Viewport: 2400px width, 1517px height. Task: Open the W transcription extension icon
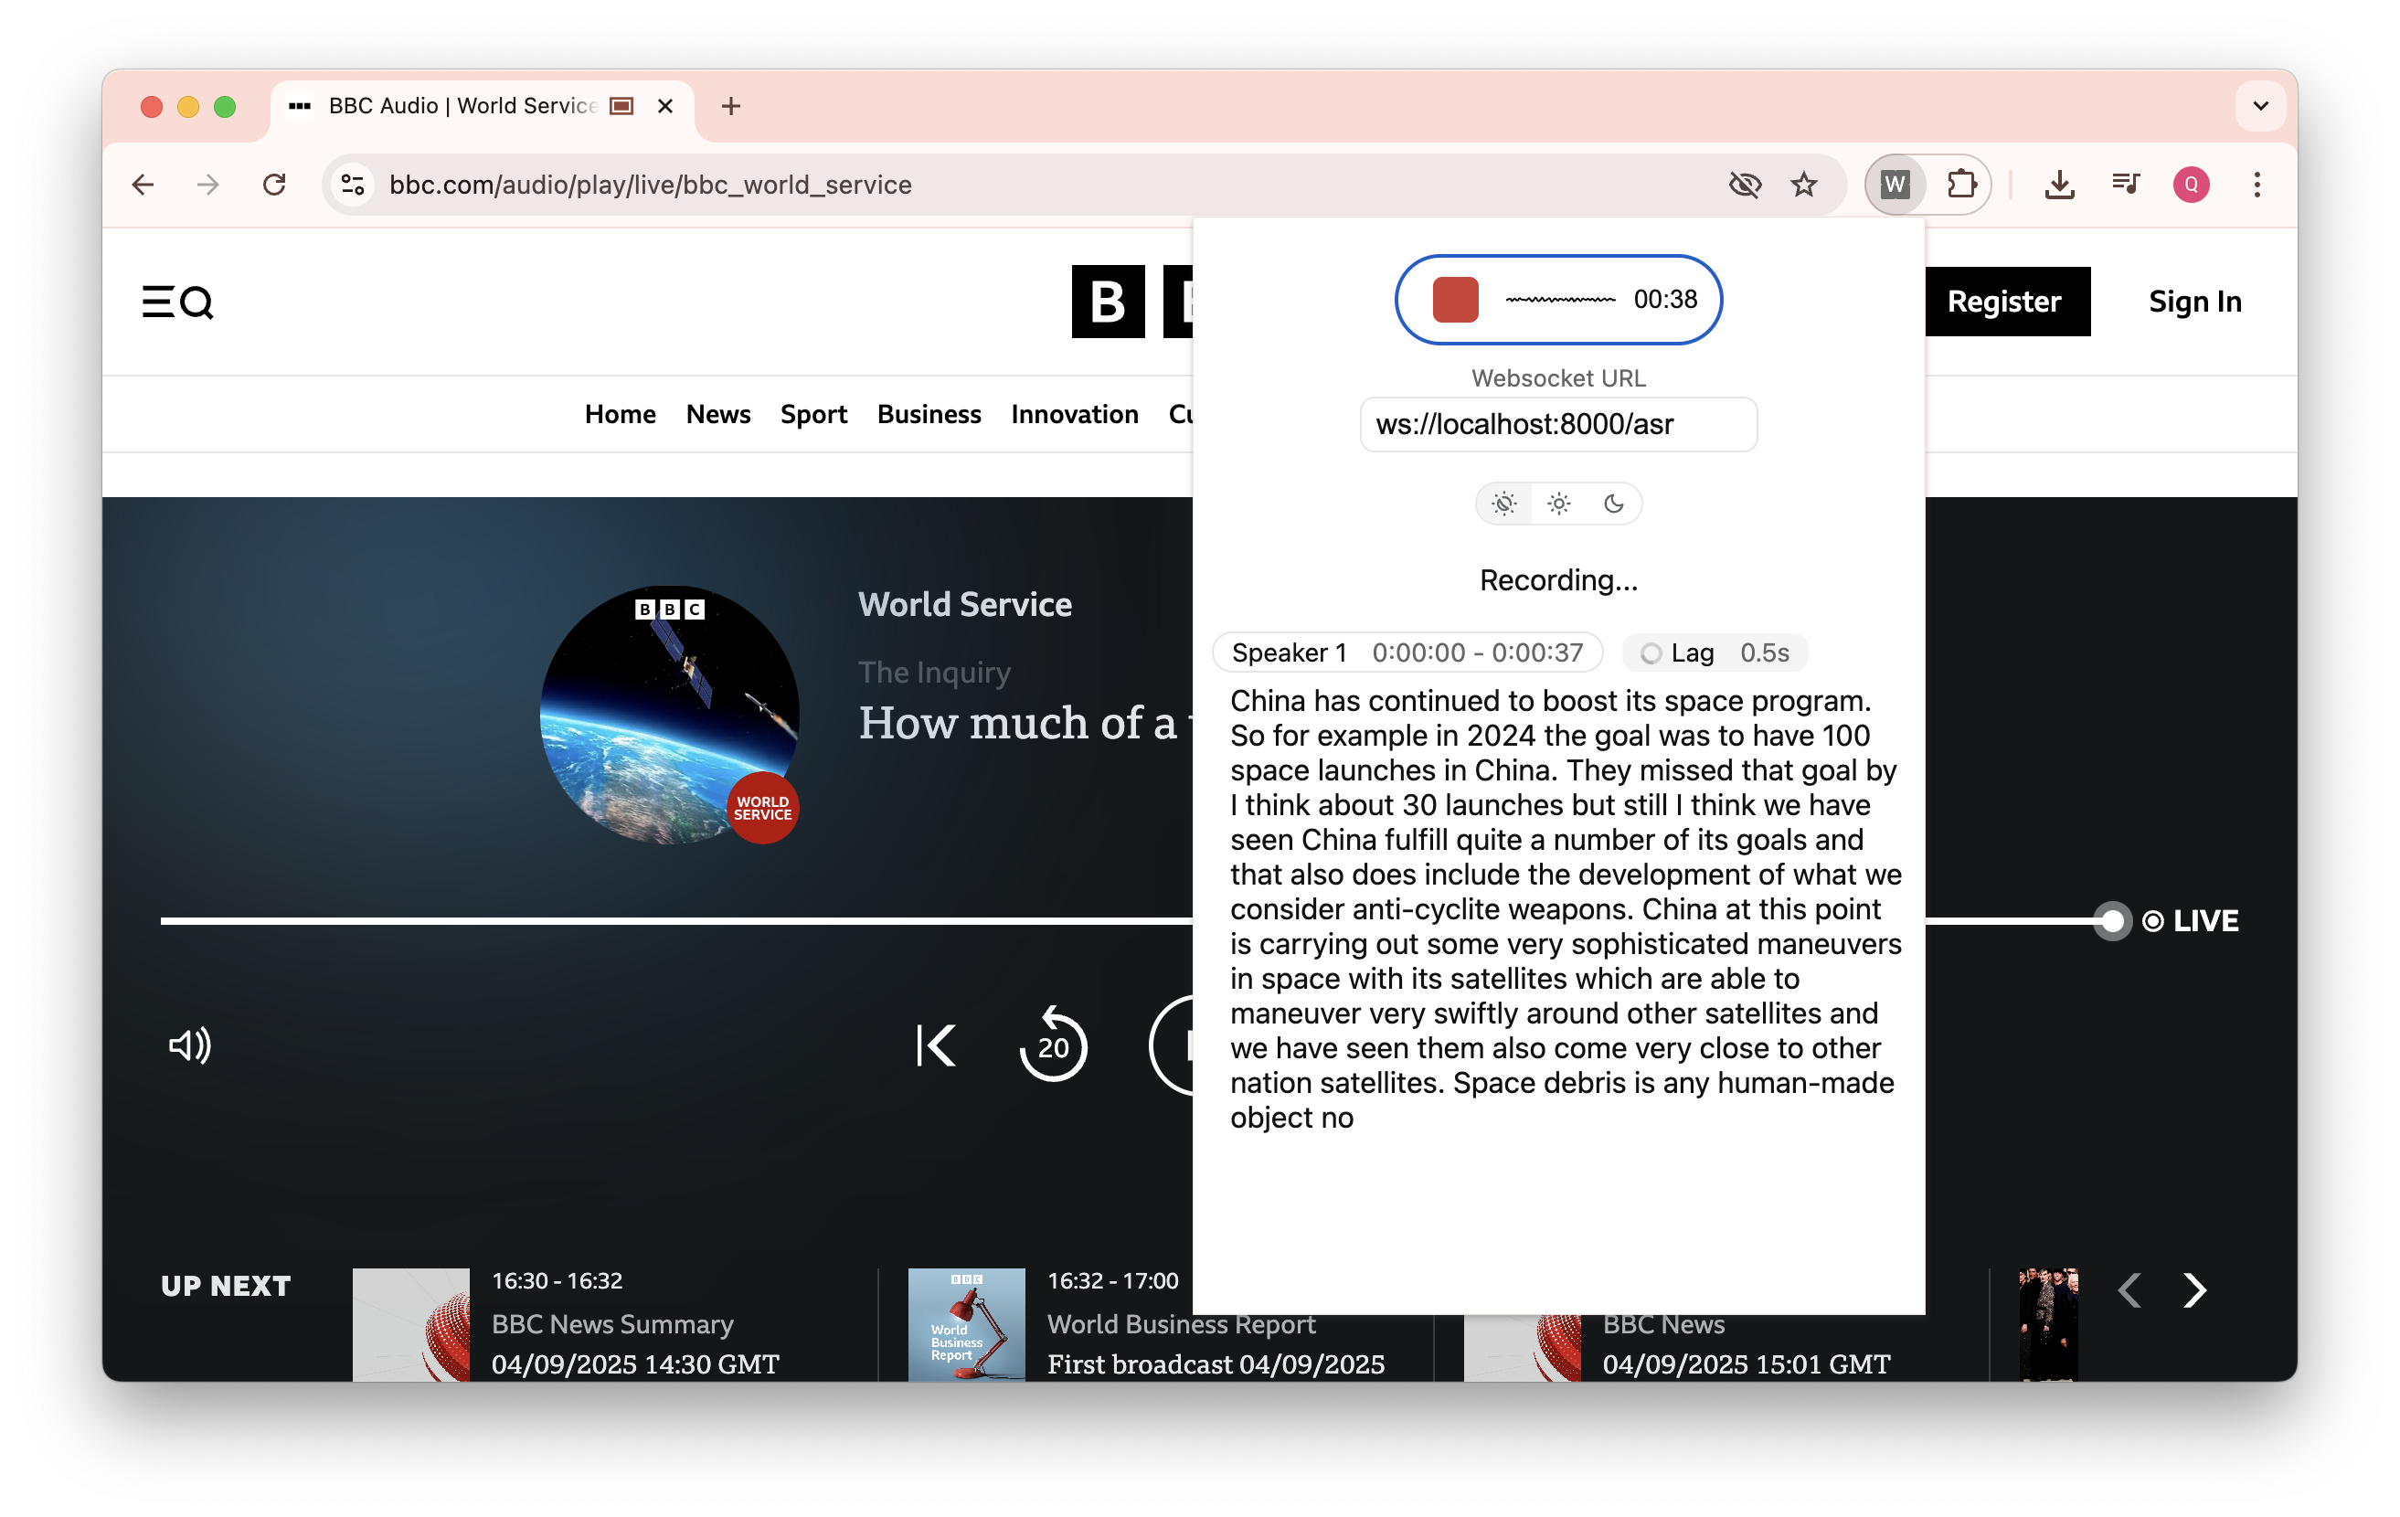(x=1895, y=185)
